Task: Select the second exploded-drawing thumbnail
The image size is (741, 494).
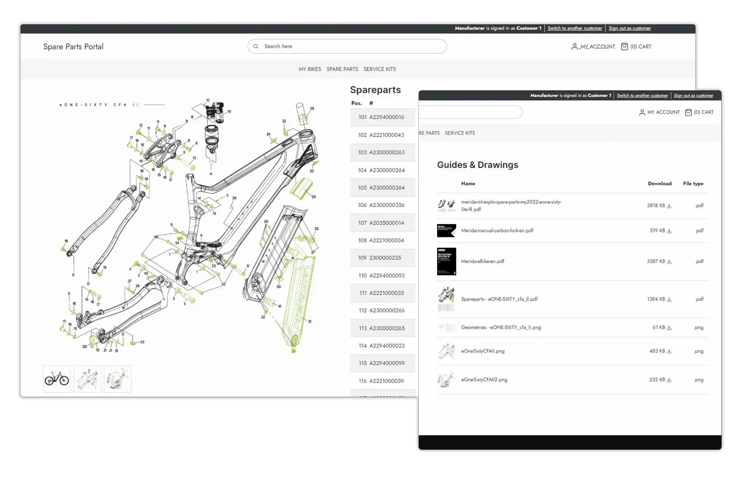Action: pos(87,379)
